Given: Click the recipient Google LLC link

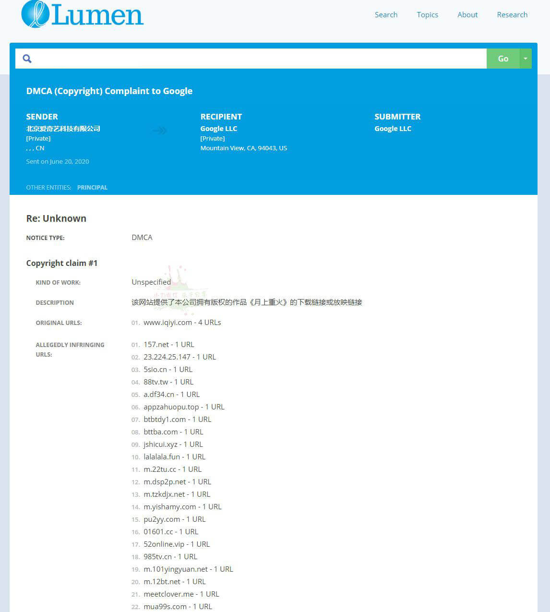Looking at the screenshot, I should click(x=218, y=129).
